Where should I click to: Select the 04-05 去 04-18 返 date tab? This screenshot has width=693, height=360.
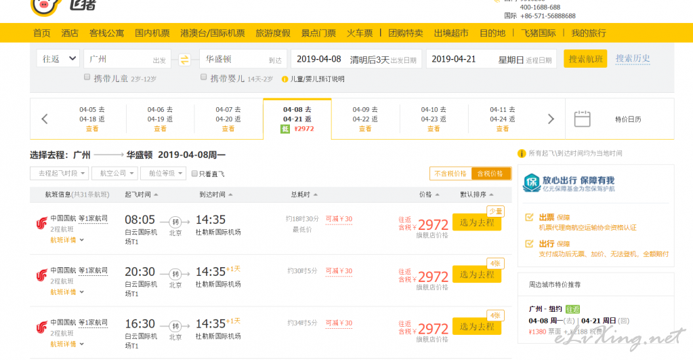(x=92, y=119)
